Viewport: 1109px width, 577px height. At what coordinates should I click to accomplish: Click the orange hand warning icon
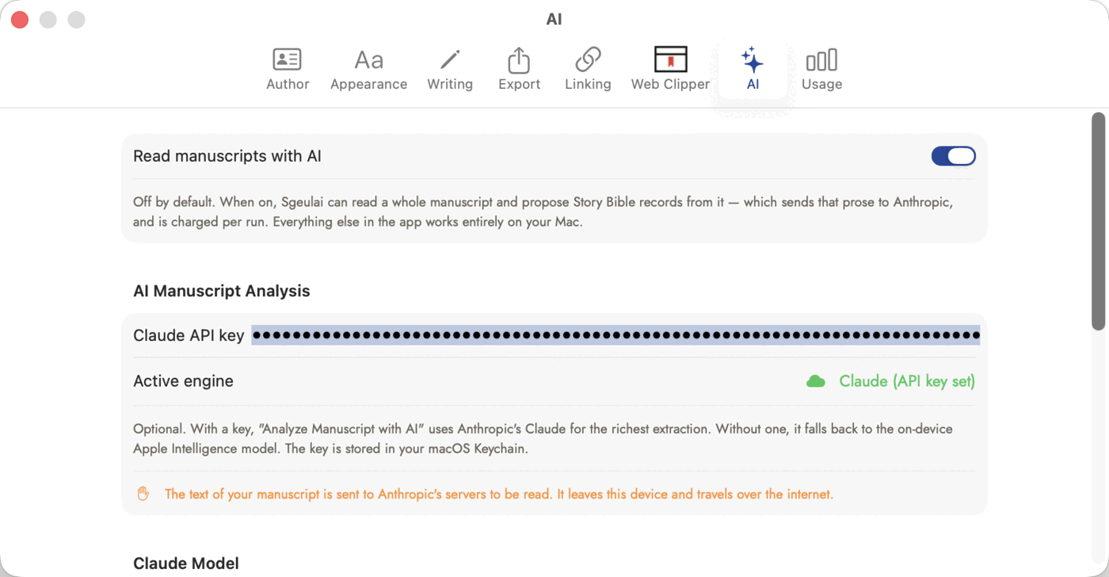click(143, 494)
